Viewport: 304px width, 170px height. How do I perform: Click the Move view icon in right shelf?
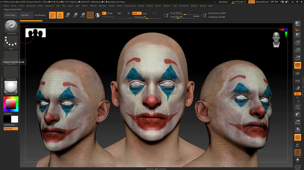tap(297, 115)
